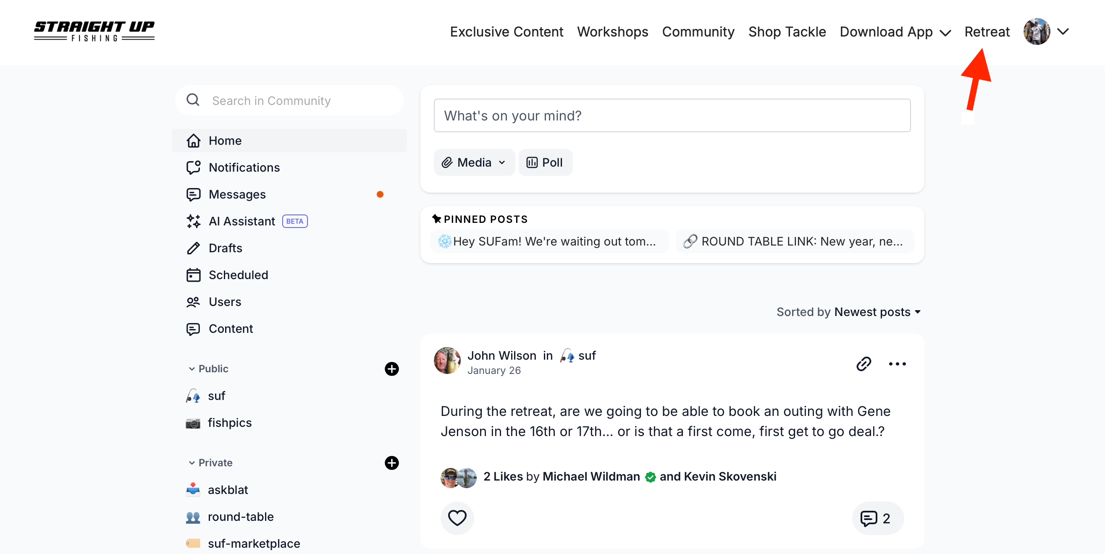Open the AI Assistant beta

click(242, 221)
